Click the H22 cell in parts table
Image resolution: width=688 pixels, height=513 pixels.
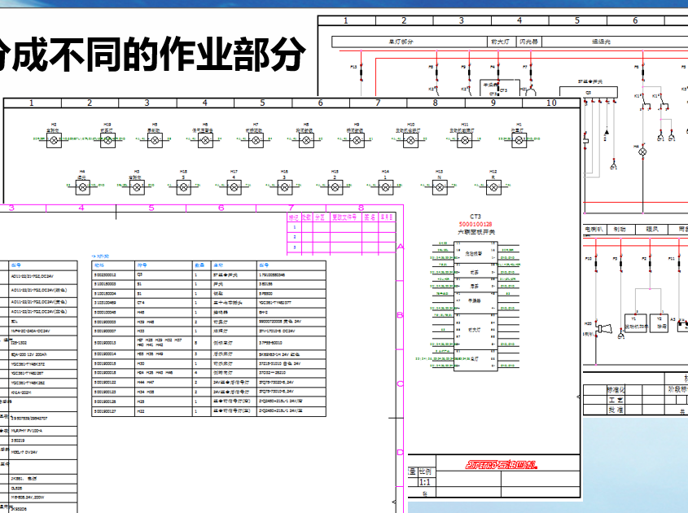pos(163,411)
